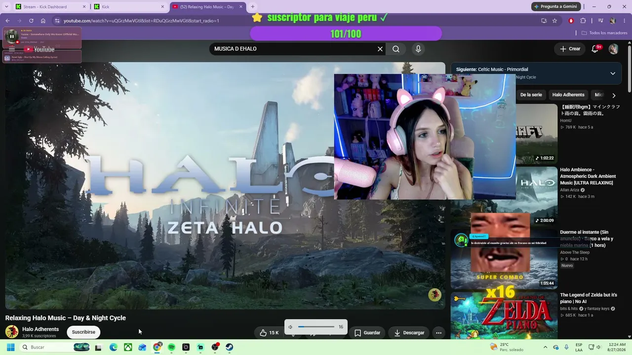Viewport: 632px width, 355px height.
Task: Start voice search with the microphone icon
Action: 418,49
